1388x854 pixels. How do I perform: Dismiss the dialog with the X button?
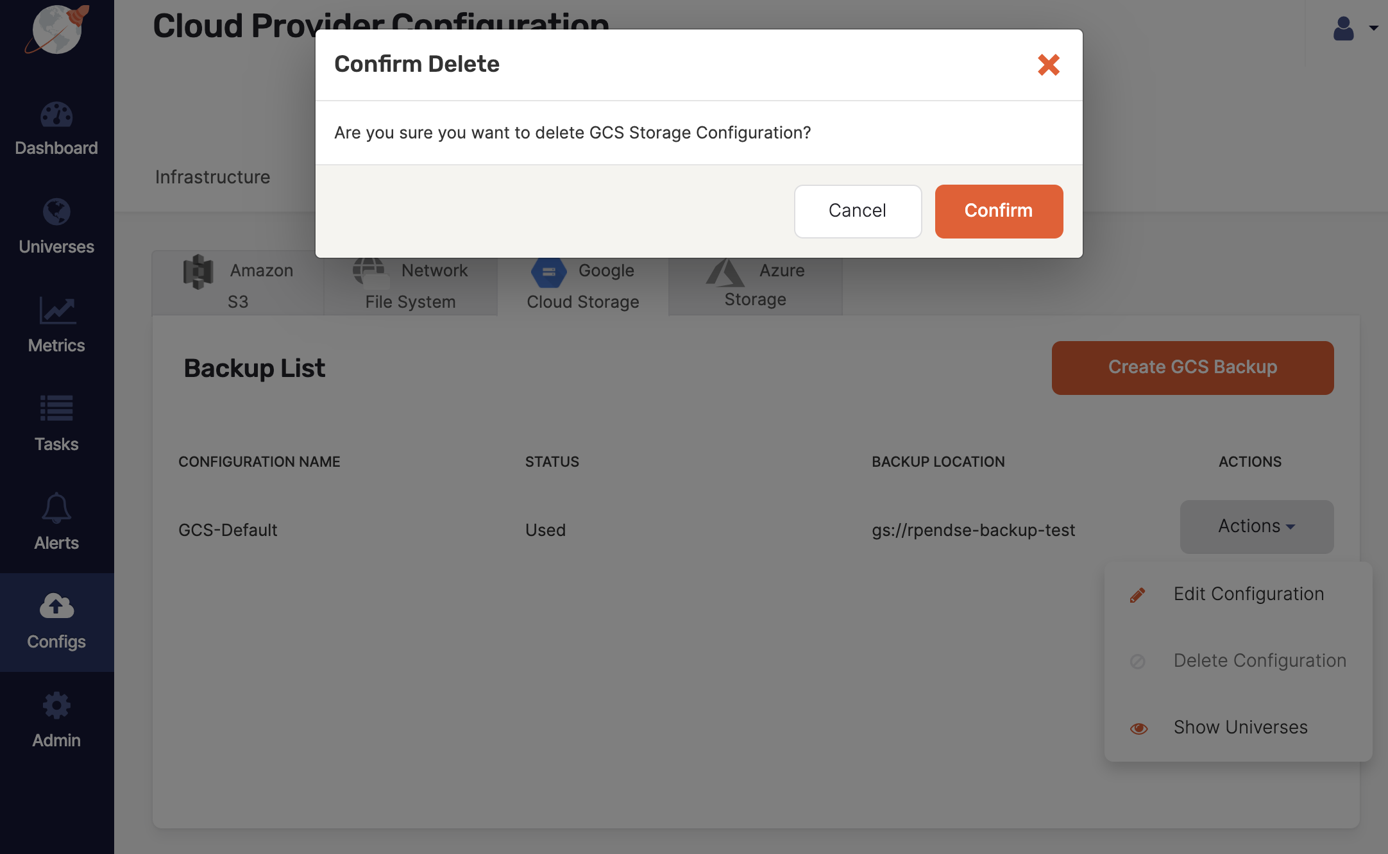pos(1048,65)
